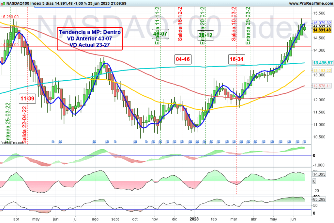334x223 pixels.
Task: Click the red 11-39 label box
Action: pyautogui.click(x=27, y=99)
